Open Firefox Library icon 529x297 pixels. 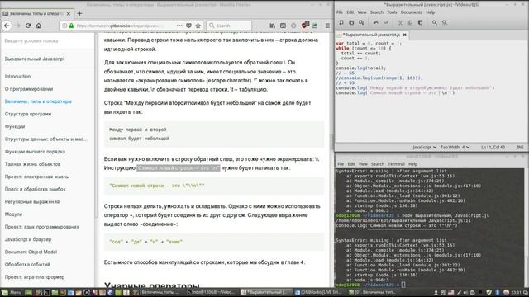[273, 26]
